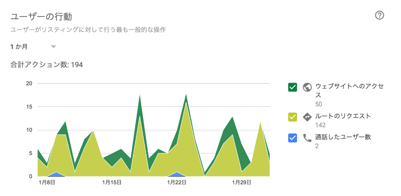401x196 pixels.
Task: Select the 1月29日 date on the chart axis
Action: [242, 183]
